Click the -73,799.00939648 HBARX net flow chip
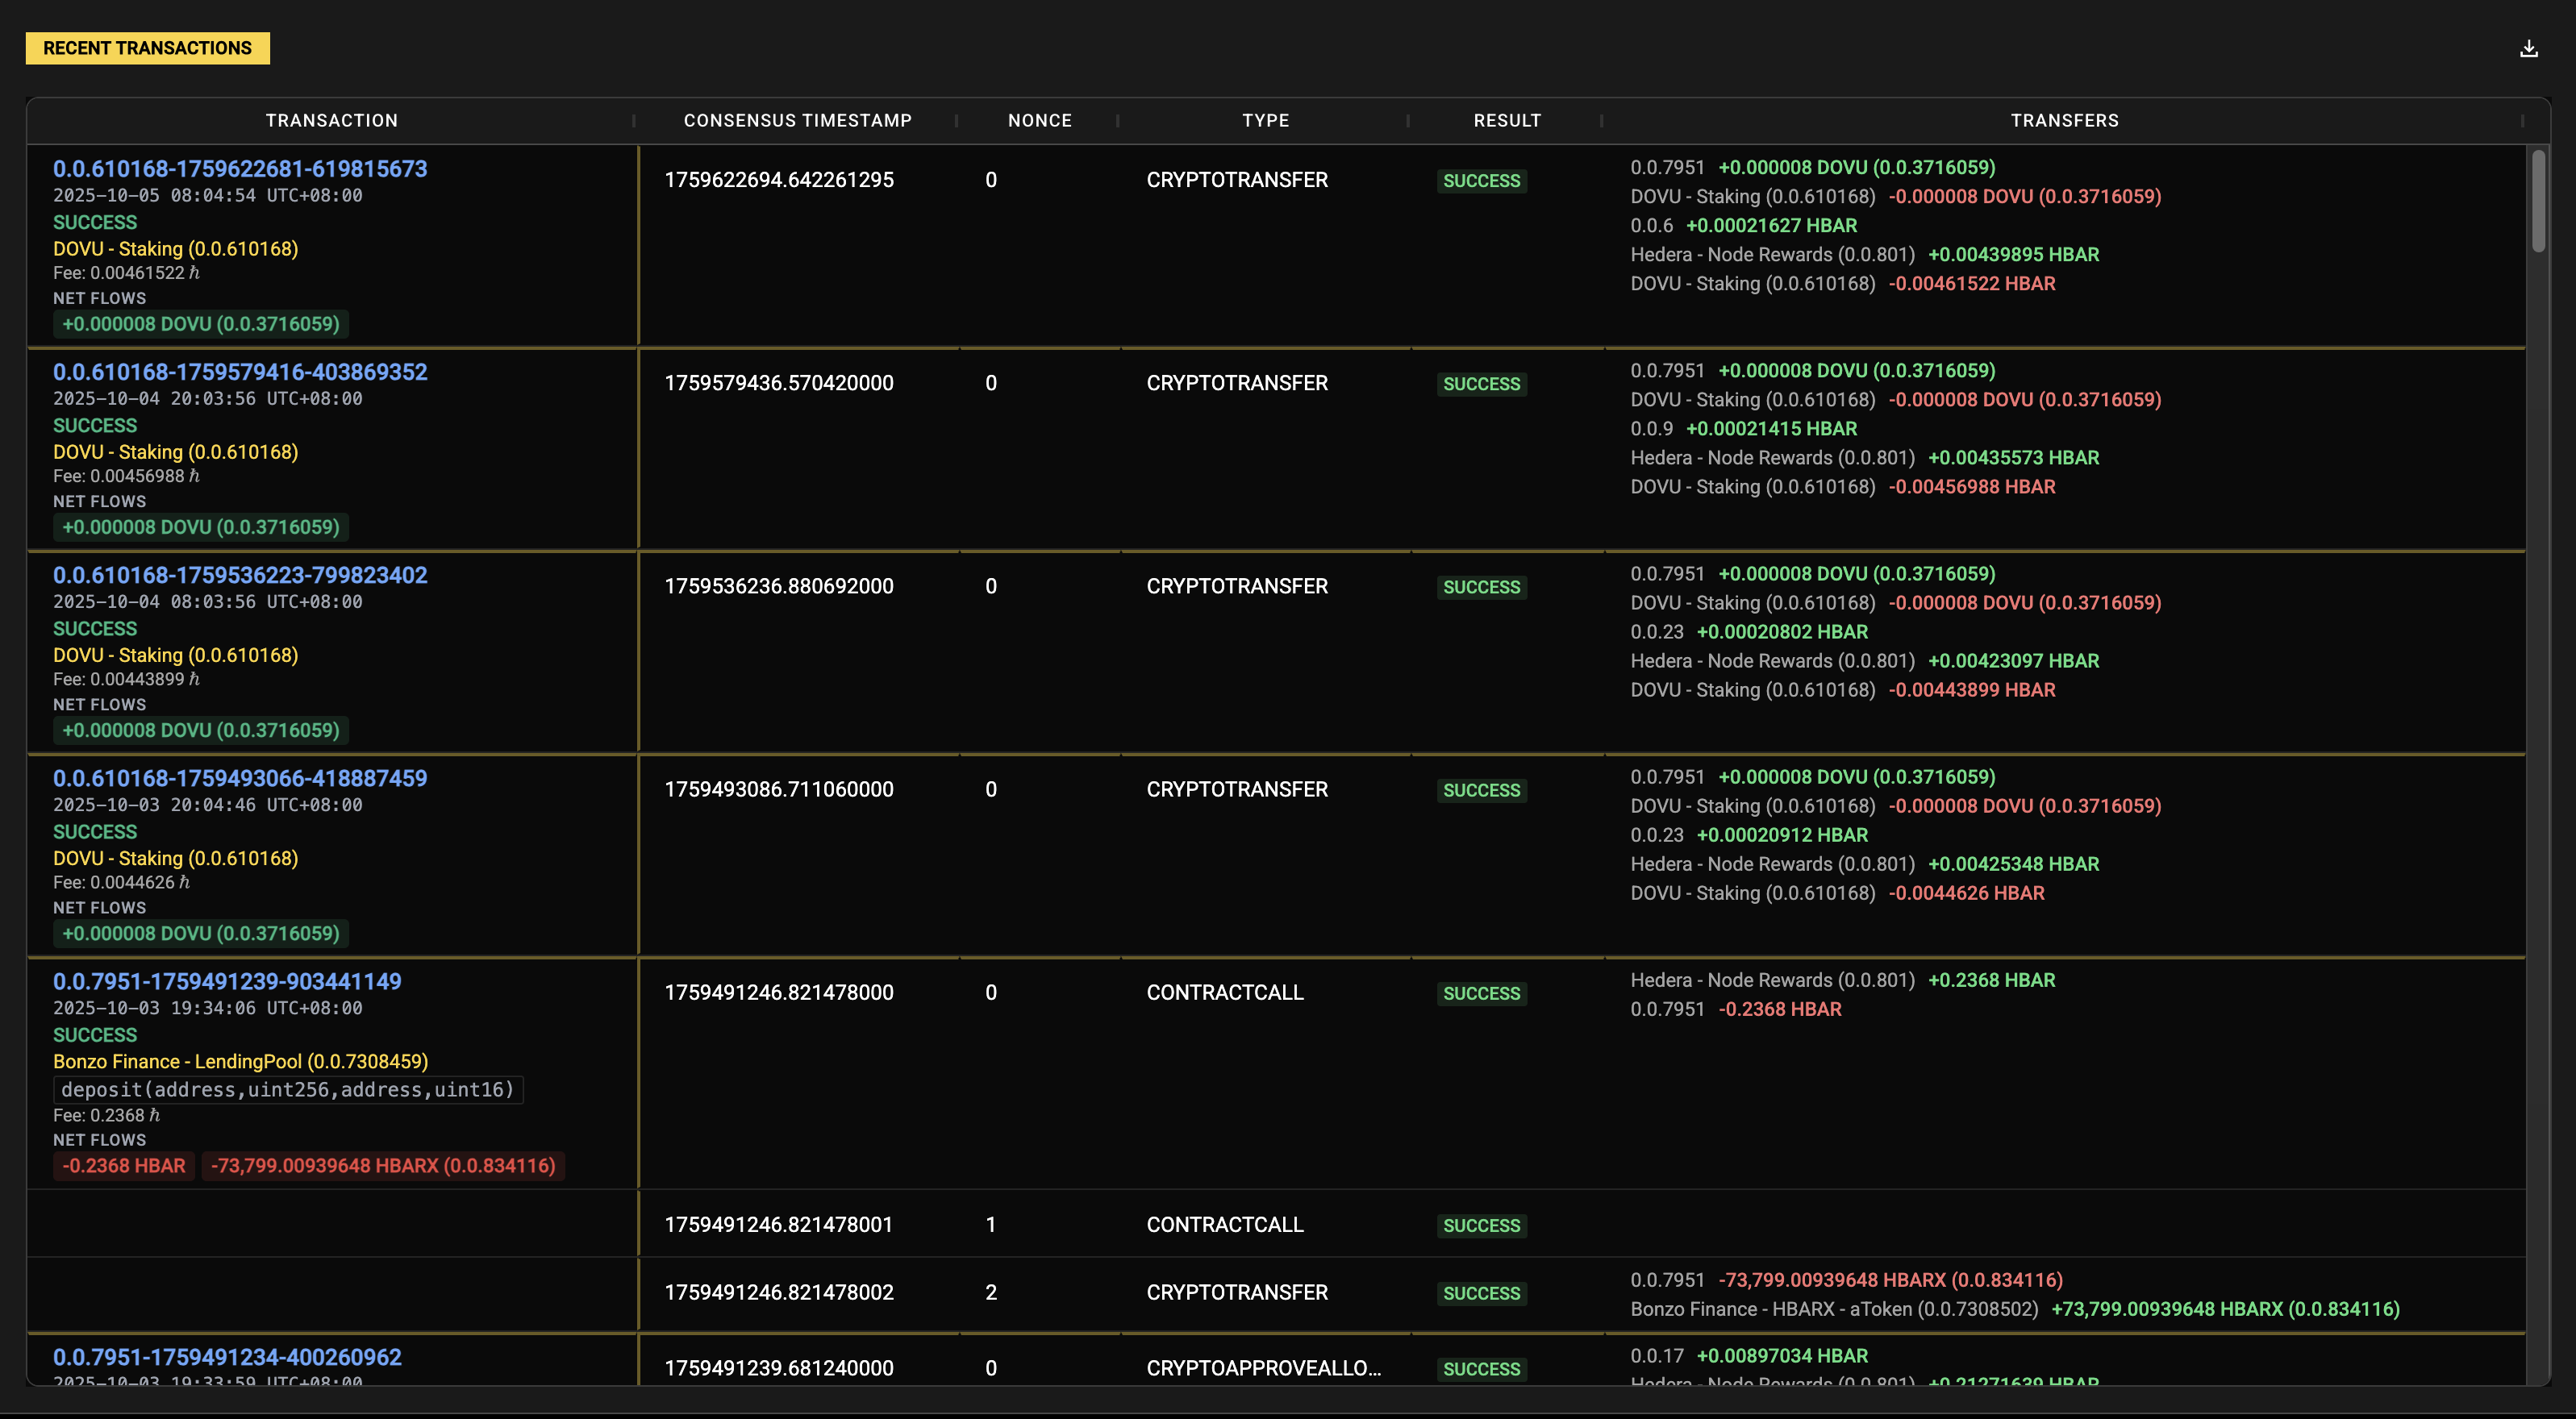2576x1419 pixels. (382, 1166)
